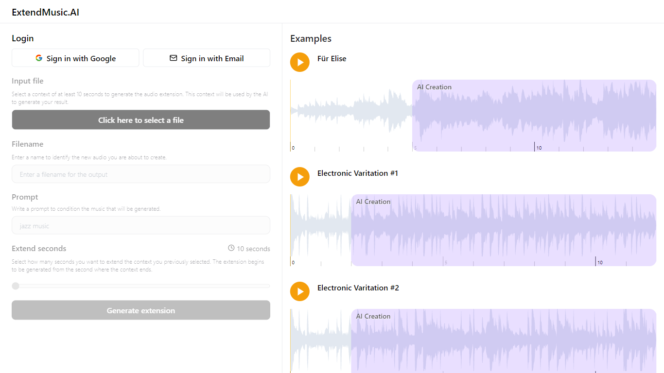Viewport: 664px width, 373px height.
Task: Click the Login heading
Action: [23, 38]
